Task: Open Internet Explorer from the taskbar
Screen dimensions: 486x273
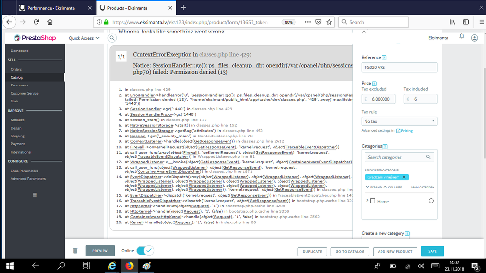Action: point(112,266)
